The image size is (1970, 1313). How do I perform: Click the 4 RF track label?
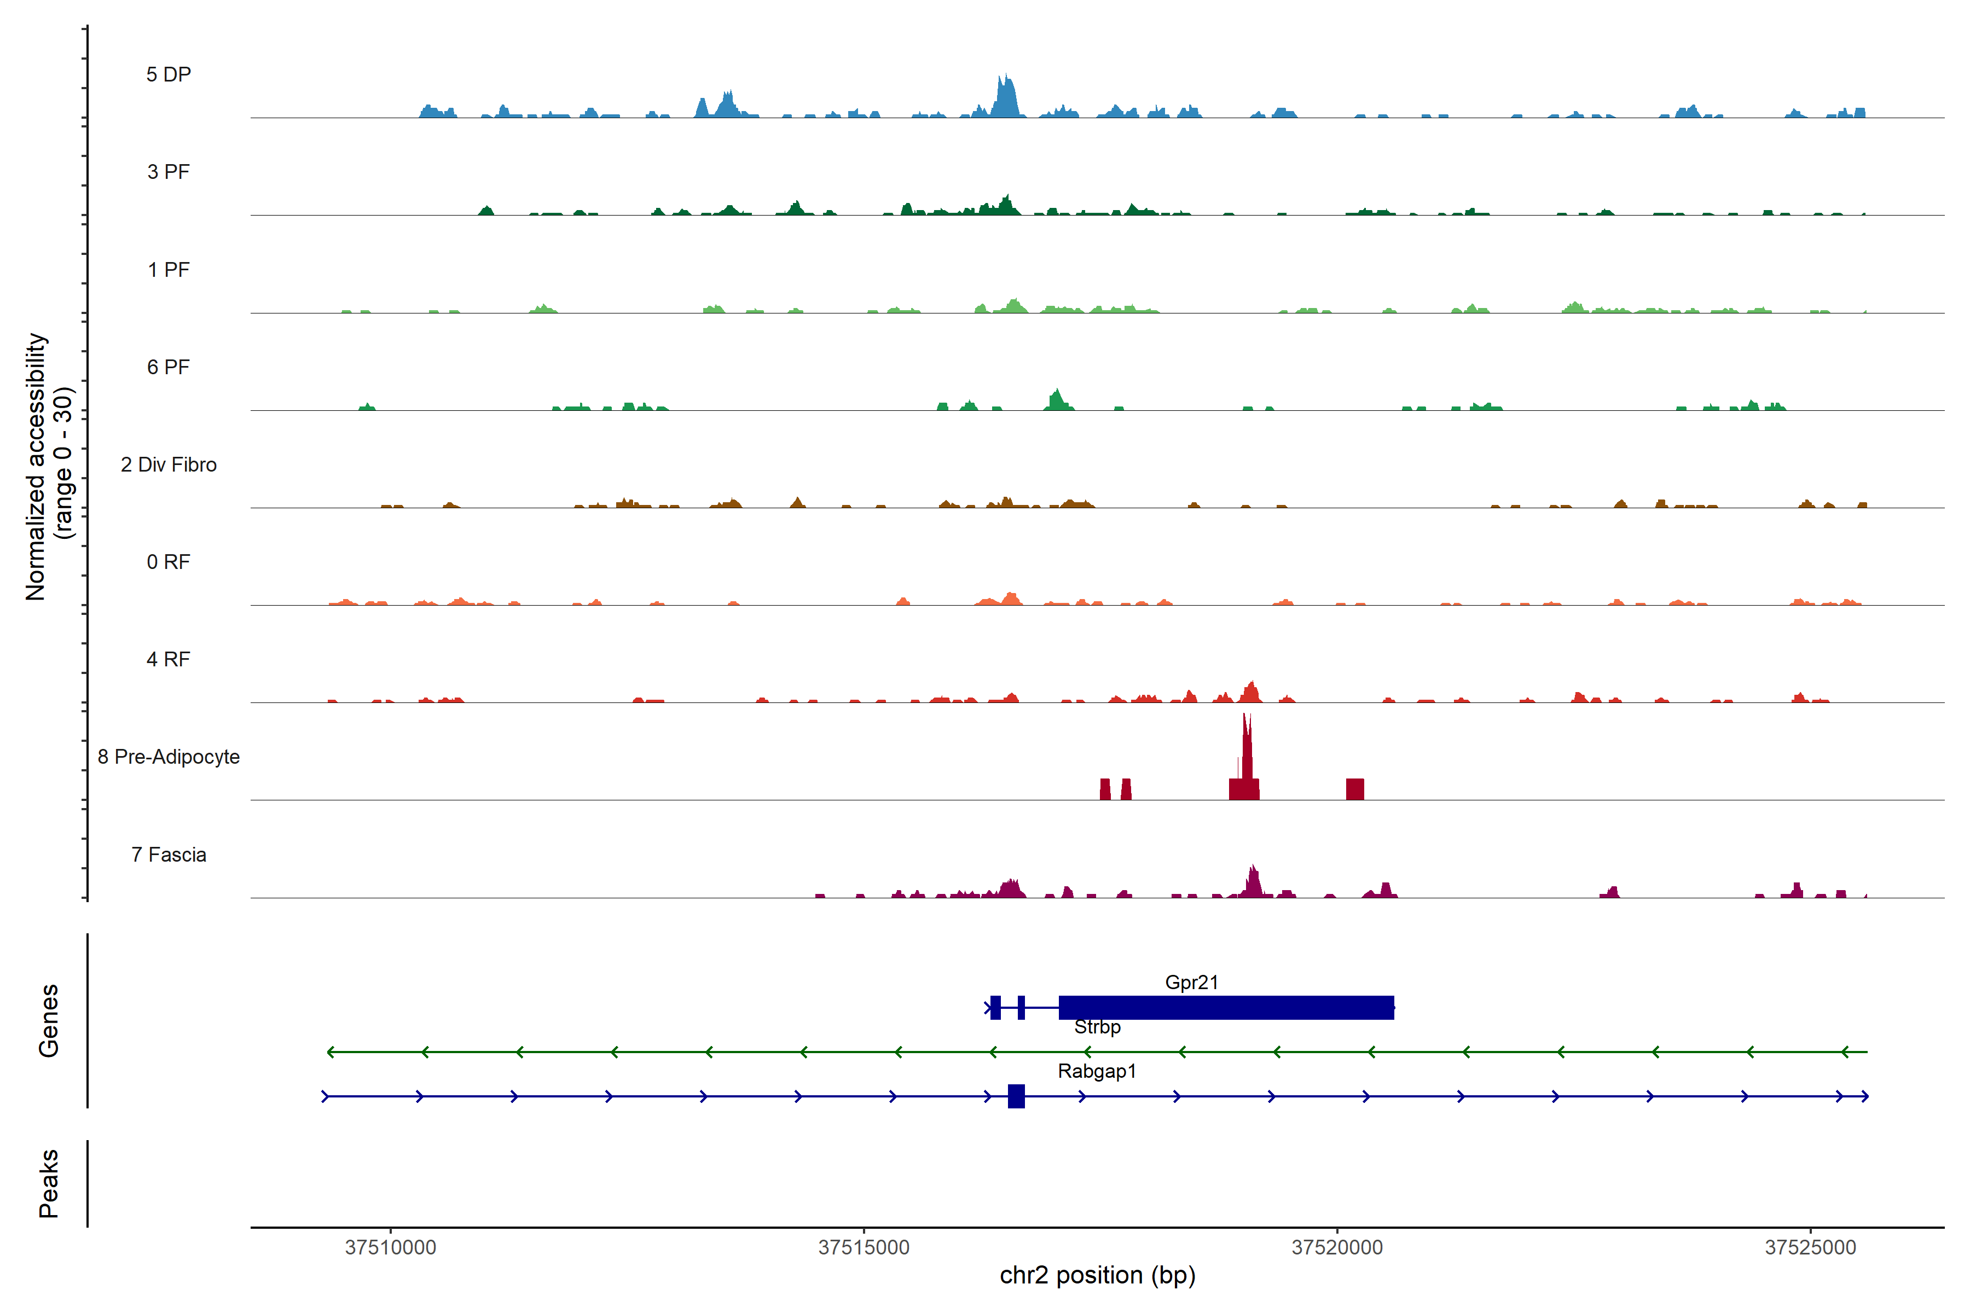tap(169, 659)
